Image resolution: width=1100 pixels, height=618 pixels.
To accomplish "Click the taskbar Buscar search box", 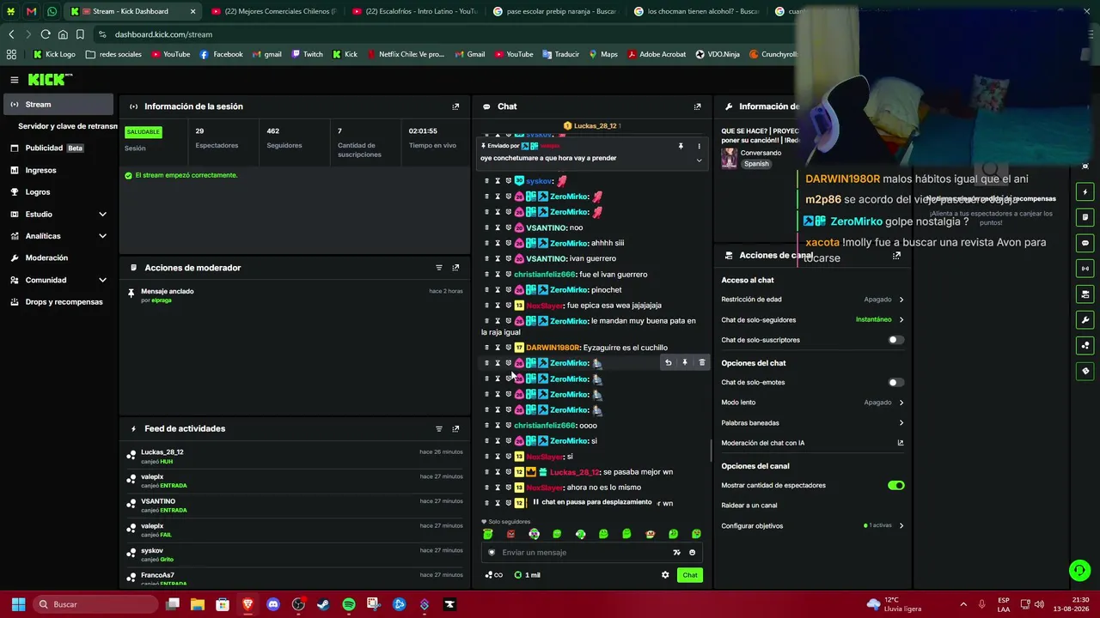I will tap(95, 604).
